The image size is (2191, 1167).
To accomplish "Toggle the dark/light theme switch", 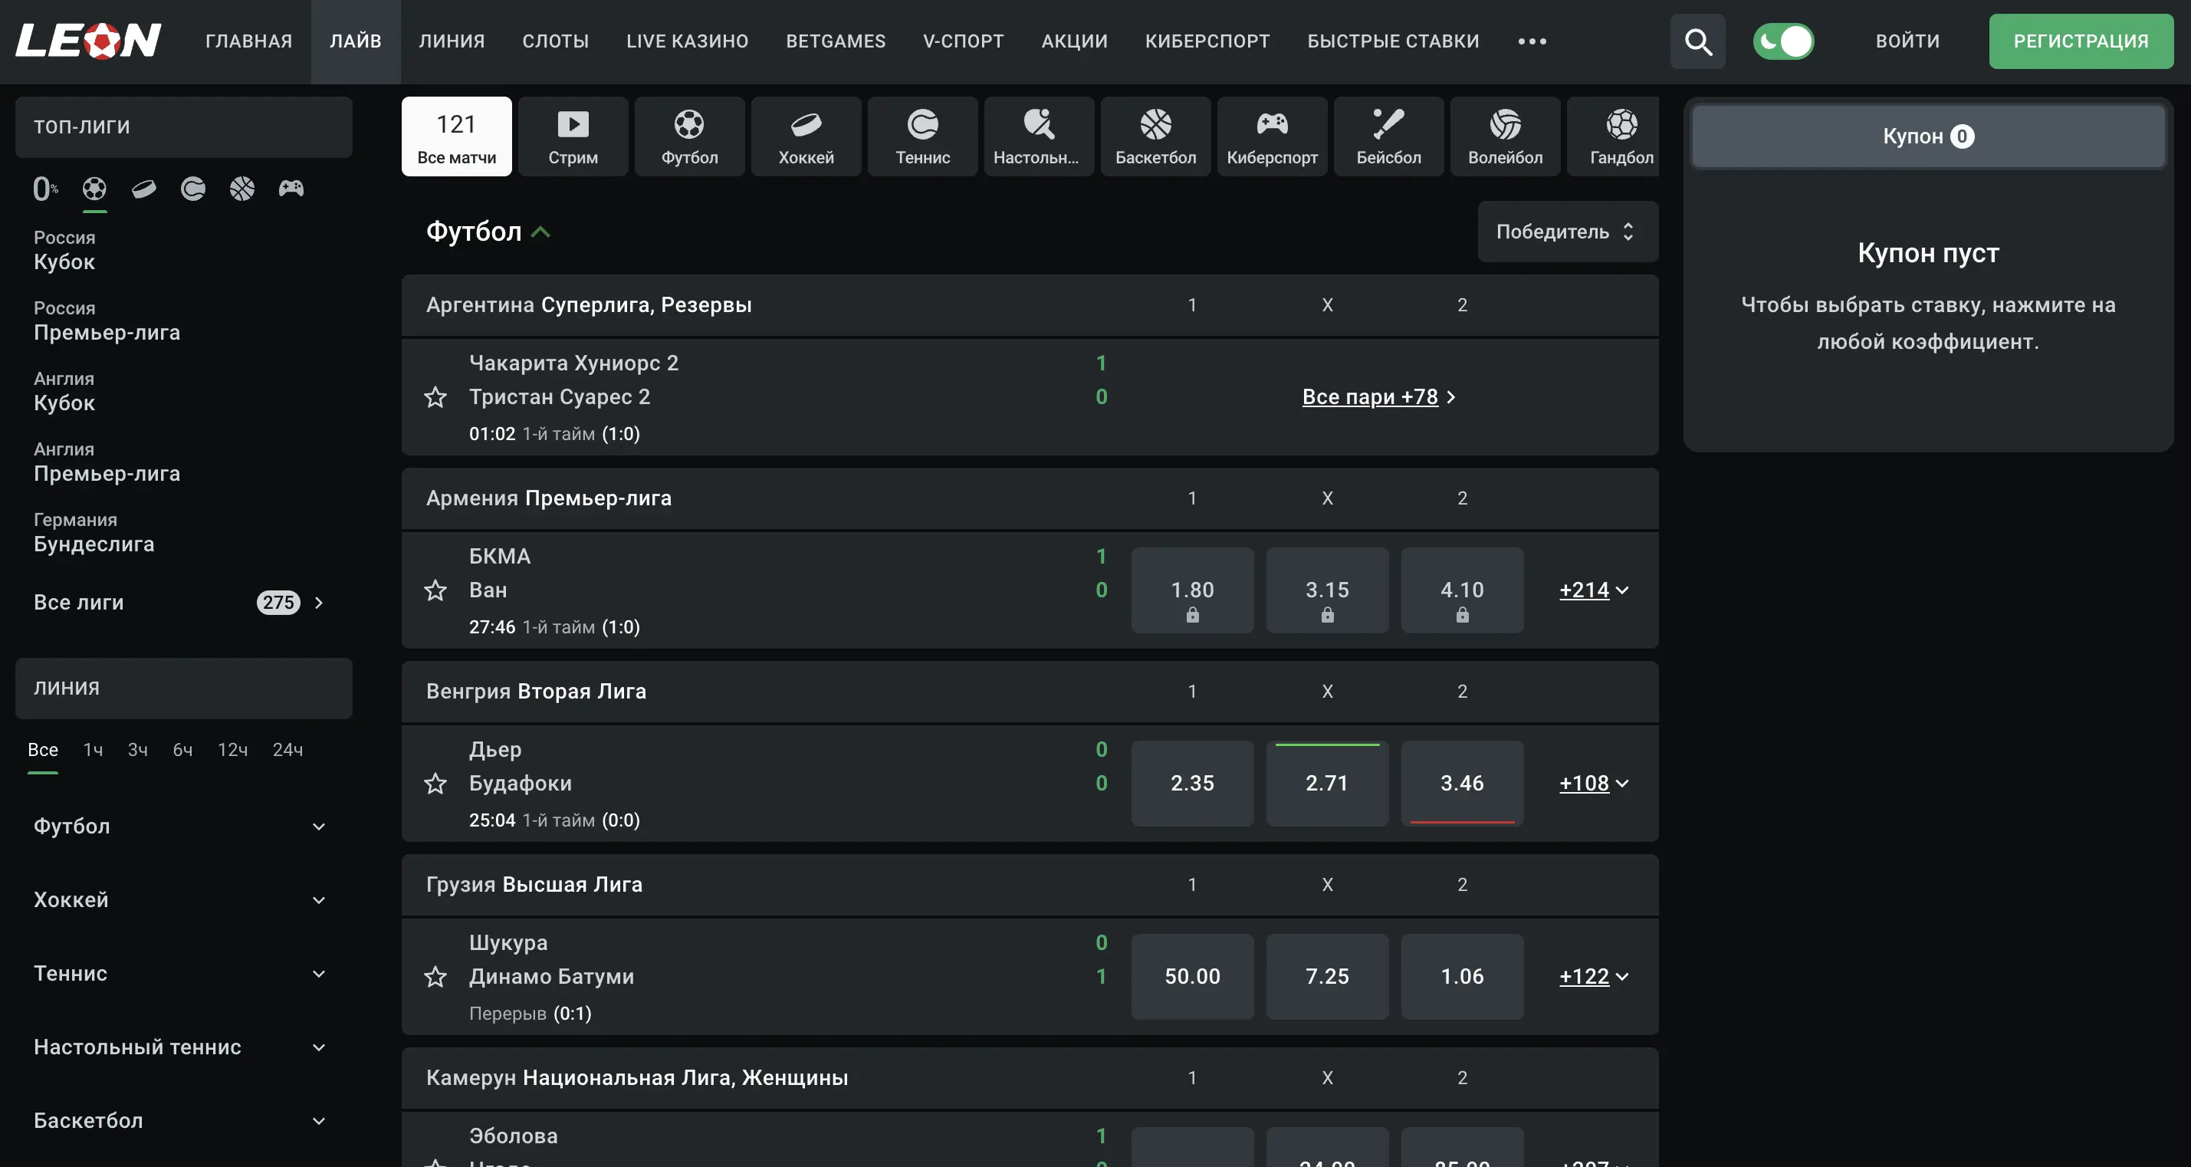I will point(1784,41).
